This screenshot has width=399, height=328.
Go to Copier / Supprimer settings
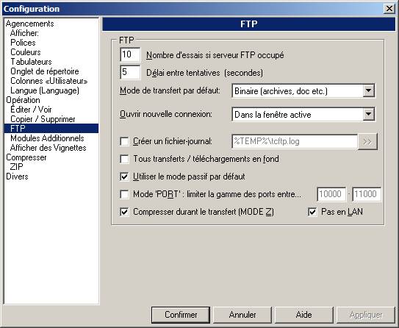tap(43, 119)
